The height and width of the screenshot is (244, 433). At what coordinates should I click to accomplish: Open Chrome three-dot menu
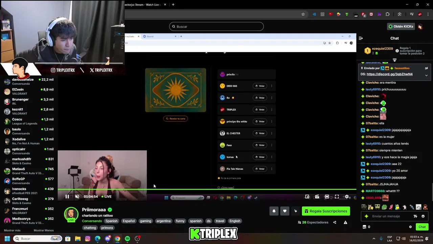coord(428,14)
